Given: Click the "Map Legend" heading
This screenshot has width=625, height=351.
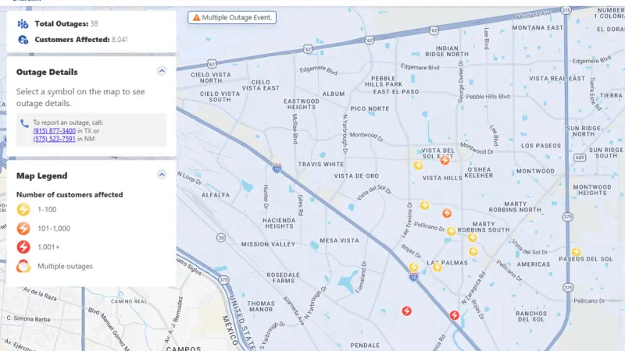Looking at the screenshot, I should coord(42,176).
